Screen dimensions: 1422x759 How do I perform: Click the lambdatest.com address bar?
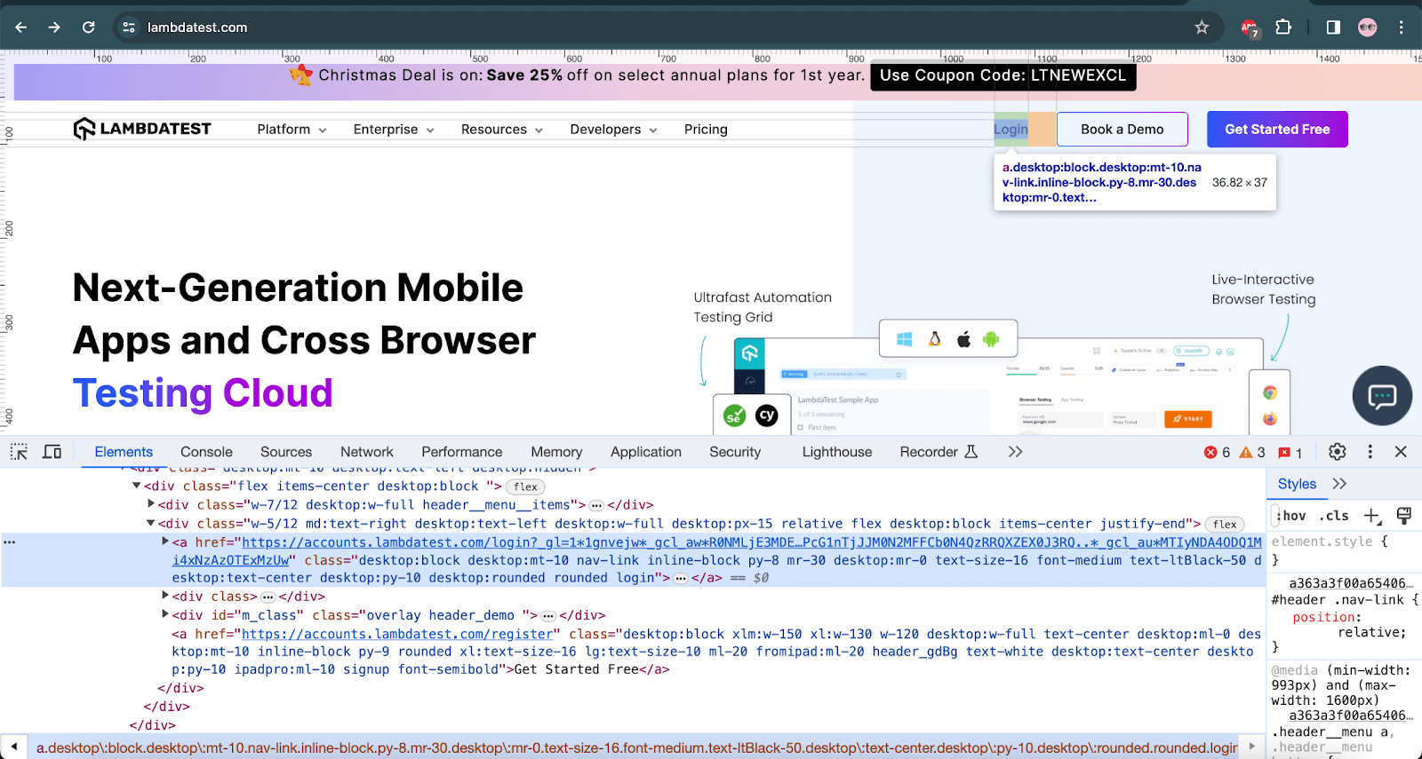click(622, 28)
